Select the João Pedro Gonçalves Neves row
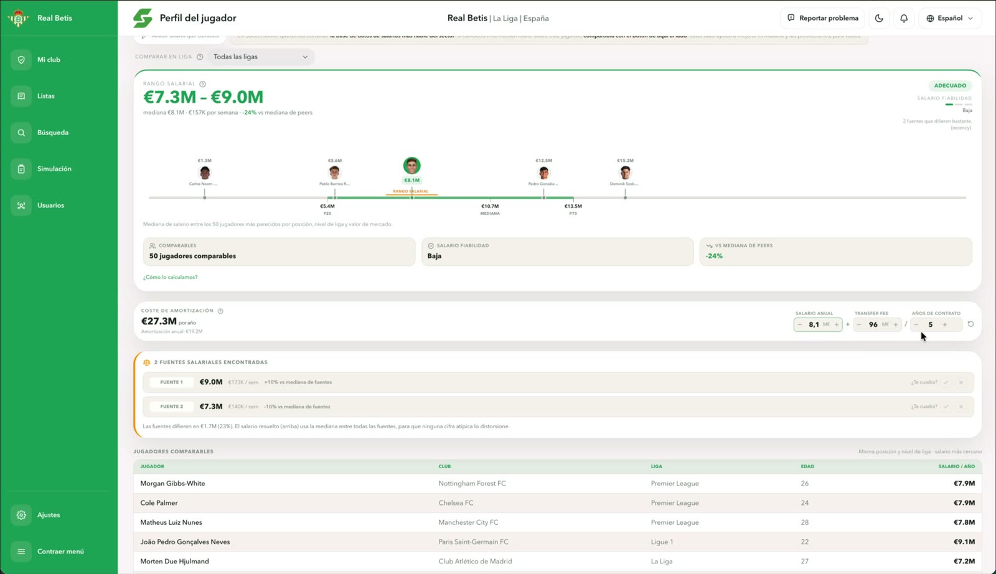Screen dimensions: 996x574 557,542
